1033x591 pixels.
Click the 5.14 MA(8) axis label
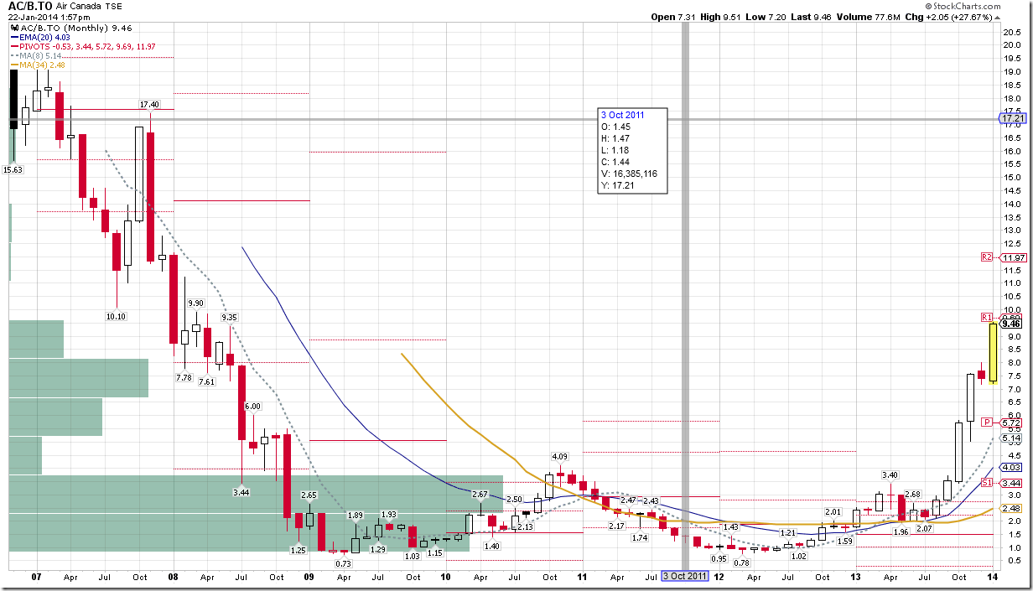coord(1011,438)
